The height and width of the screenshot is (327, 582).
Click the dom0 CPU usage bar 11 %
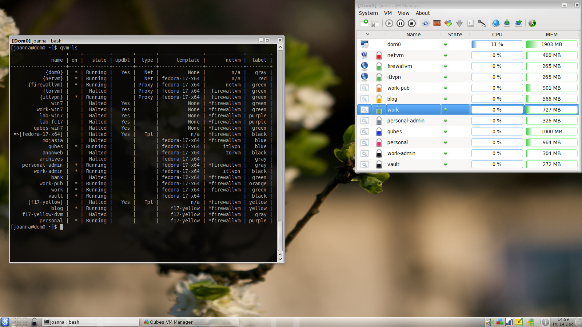pos(497,44)
